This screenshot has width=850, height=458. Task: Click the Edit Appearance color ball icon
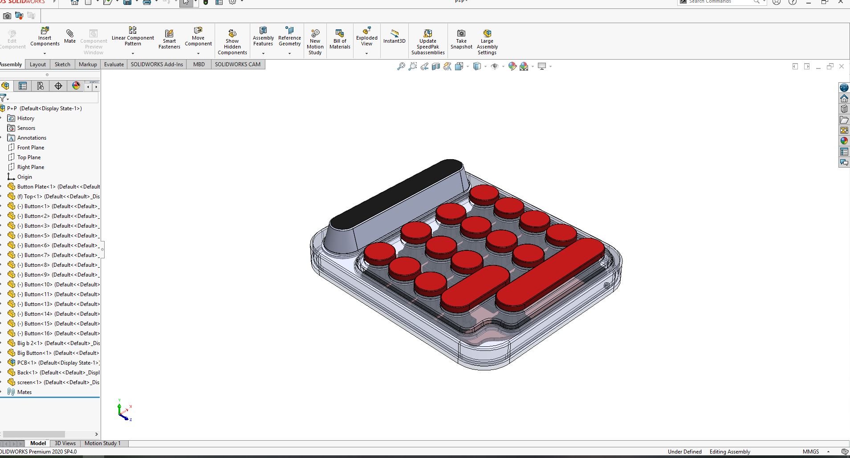point(512,66)
